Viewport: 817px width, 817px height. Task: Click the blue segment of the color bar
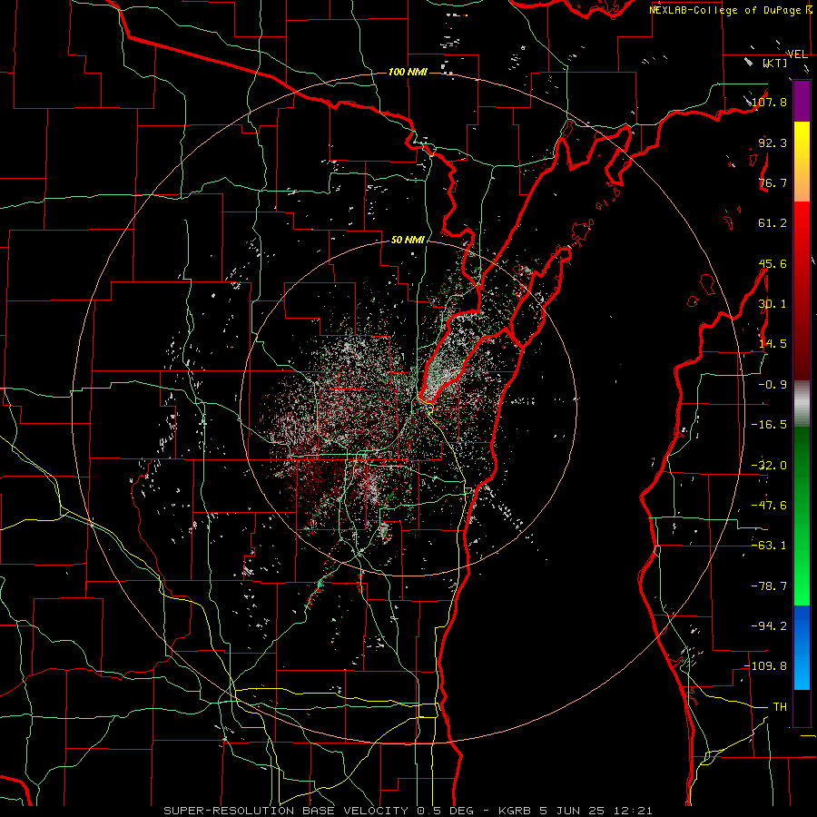click(x=802, y=647)
